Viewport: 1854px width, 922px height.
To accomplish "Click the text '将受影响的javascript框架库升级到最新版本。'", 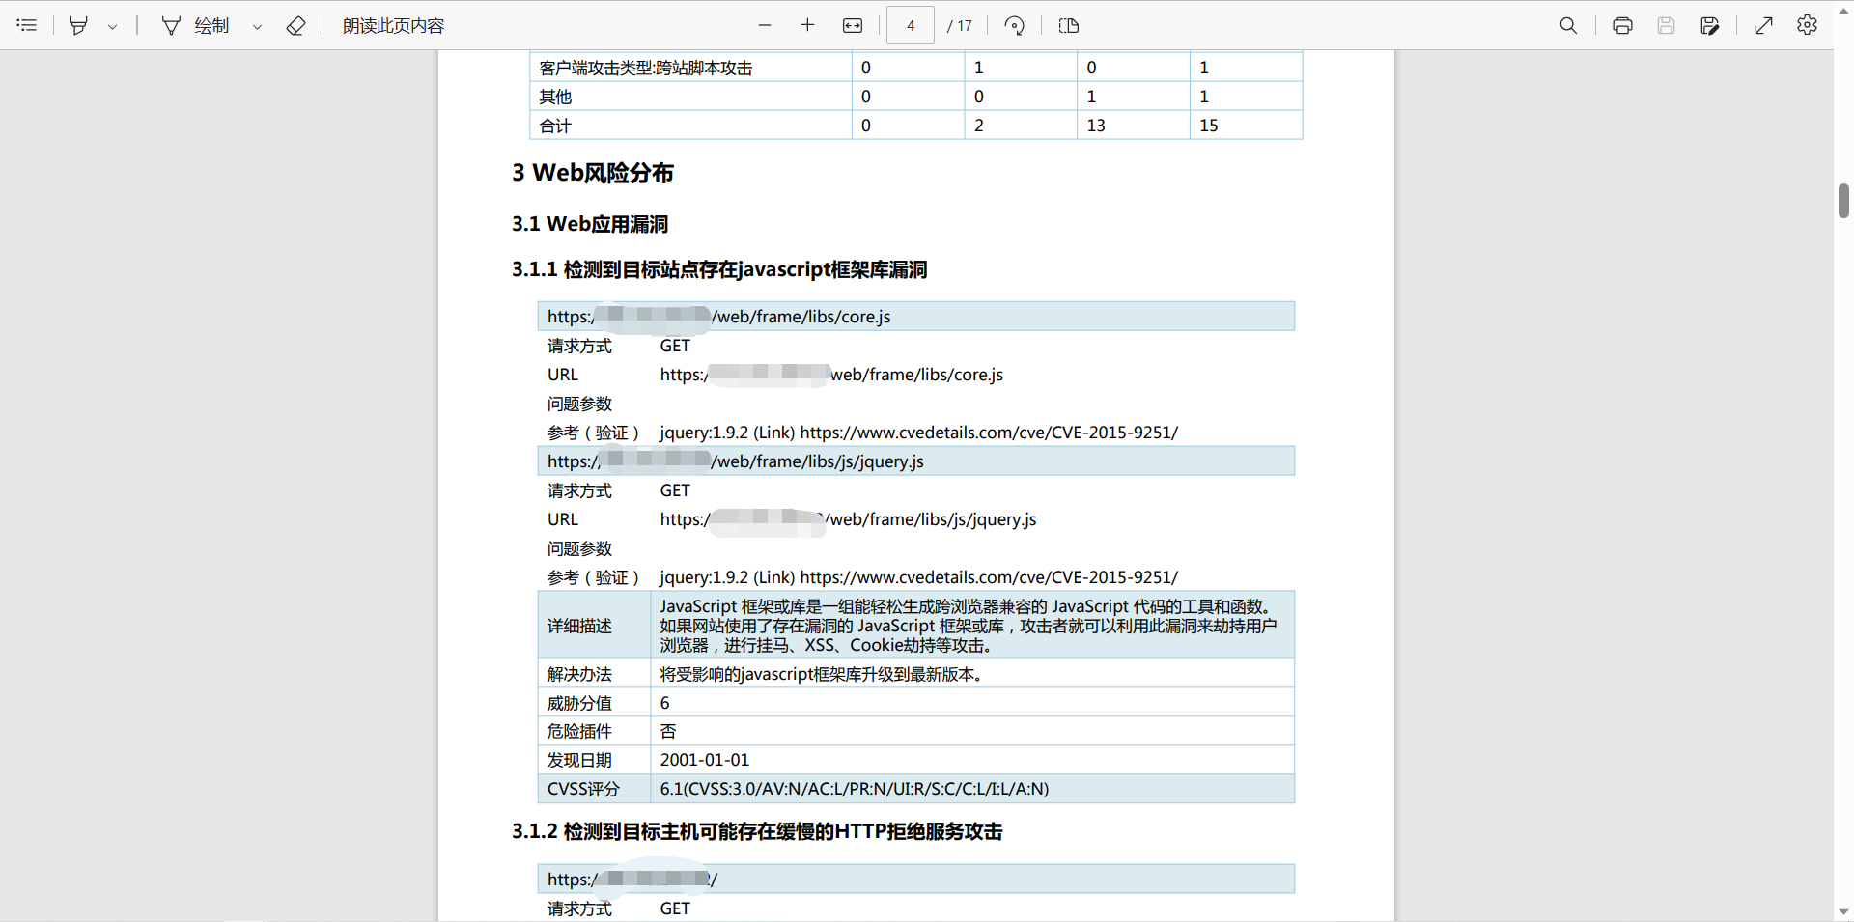I will pyautogui.click(x=822, y=674).
